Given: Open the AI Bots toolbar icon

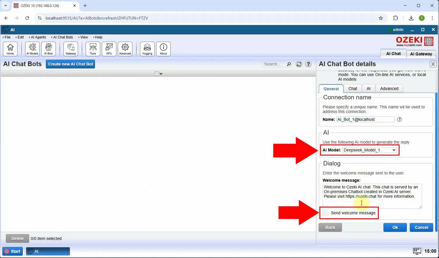Looking at the screenshot, I should pos(49,49).
